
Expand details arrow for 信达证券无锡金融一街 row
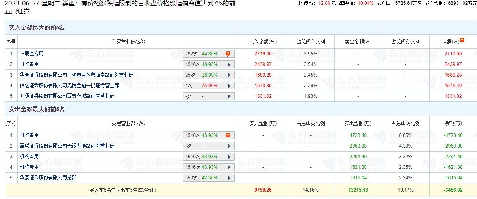pos(229,86)
